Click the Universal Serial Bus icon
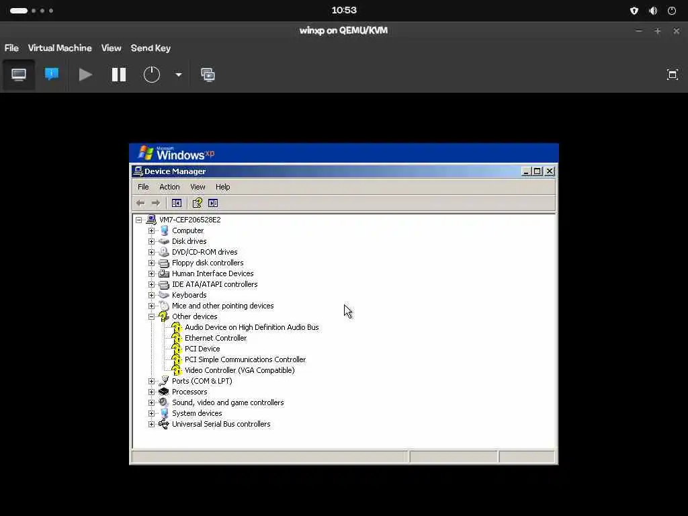Screen dimensions: 688x516 [164, 424]
